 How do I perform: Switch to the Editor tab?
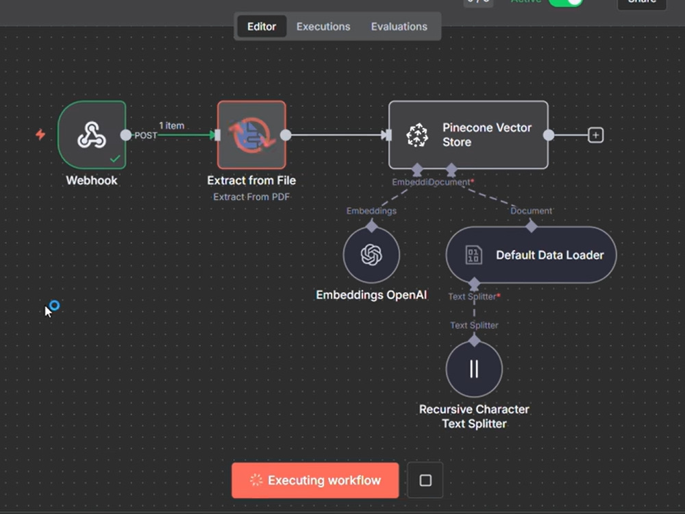[x=262, y=26]
